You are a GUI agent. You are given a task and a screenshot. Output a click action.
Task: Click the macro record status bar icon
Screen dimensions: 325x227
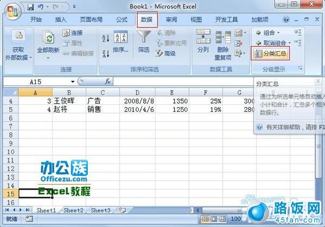pyautogui.click(x=29, y=219)
